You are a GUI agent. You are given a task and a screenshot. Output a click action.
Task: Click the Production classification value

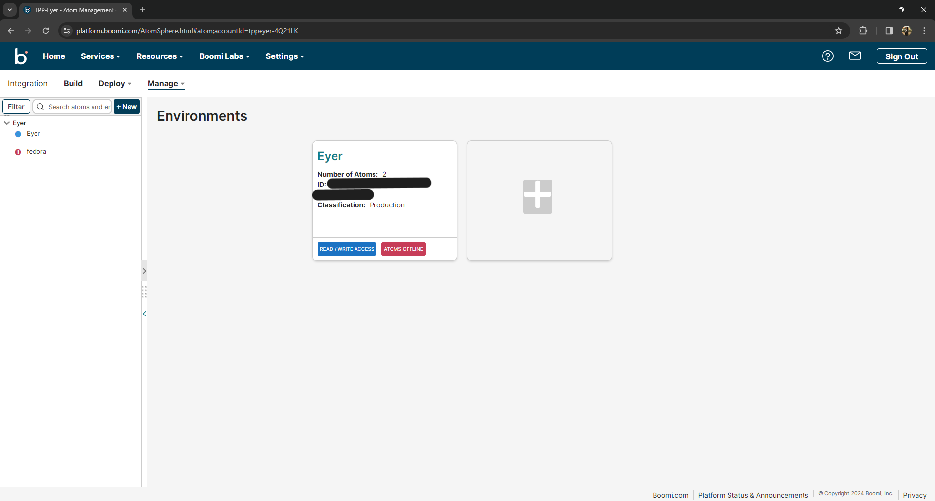(387, 205)
